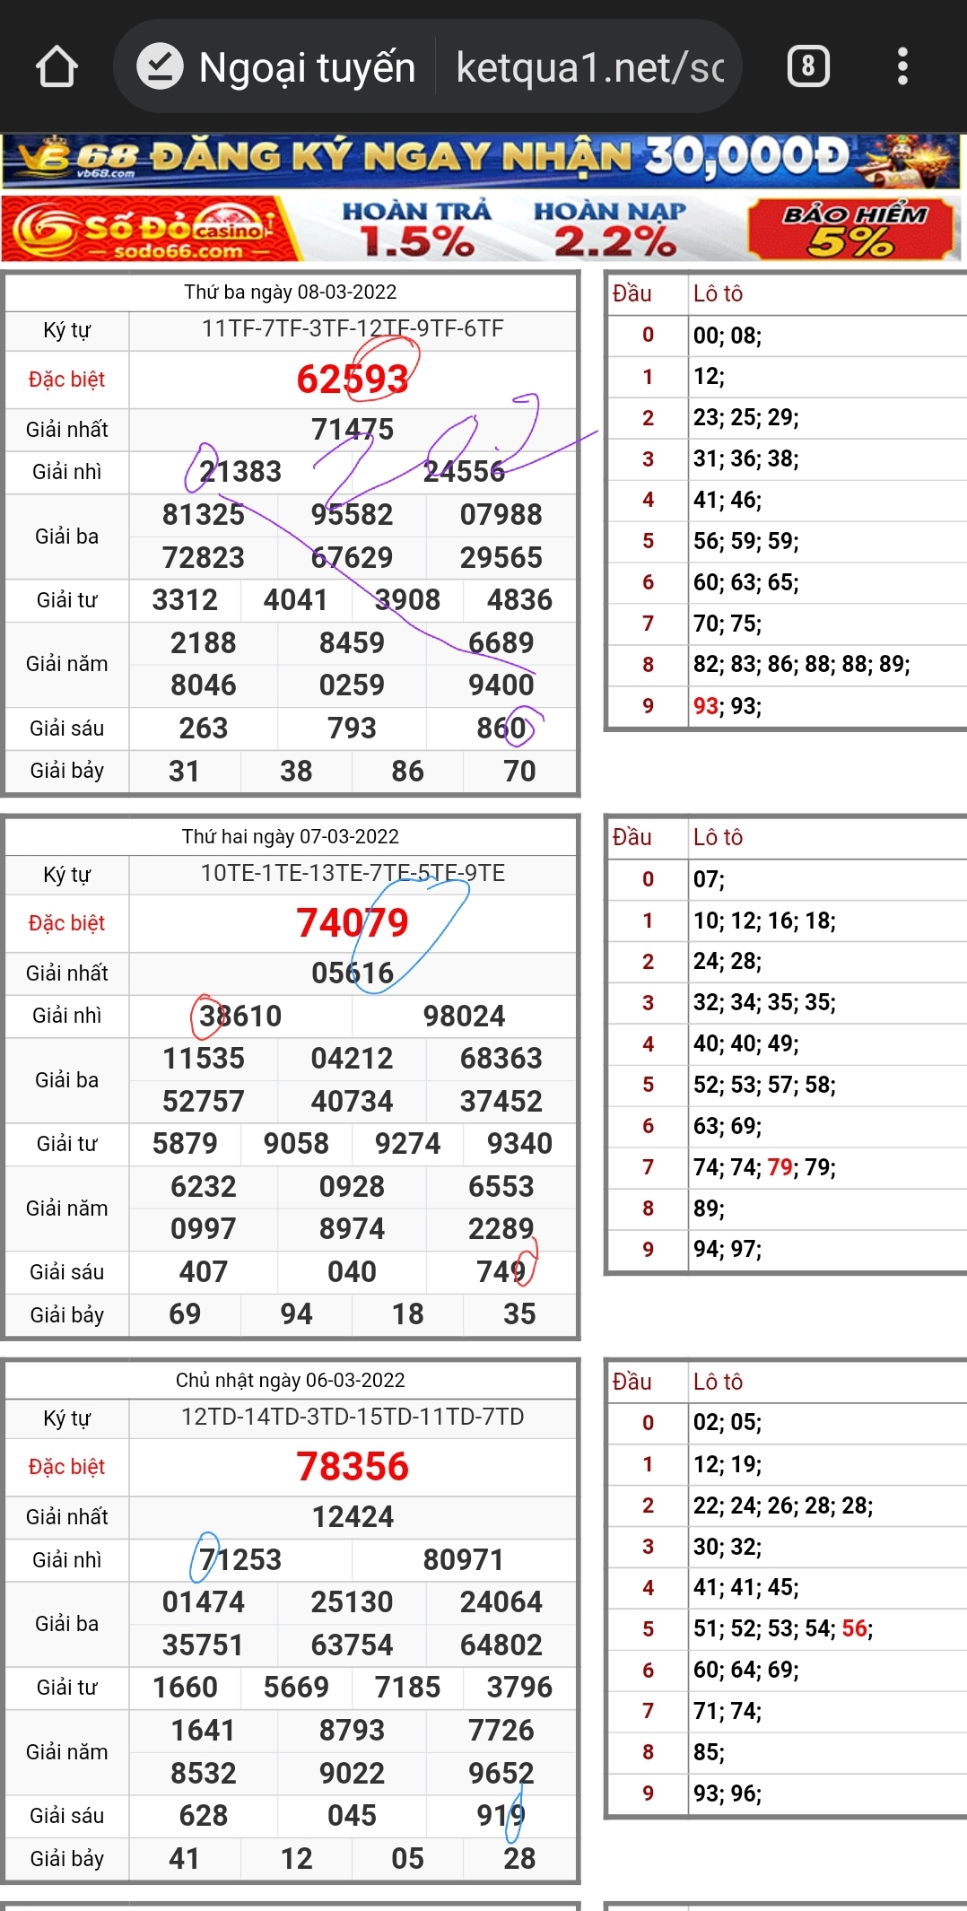Tap fourth prize number 5669
The width and height of the screenshot is (967, 1911).
click(296, 1688)
